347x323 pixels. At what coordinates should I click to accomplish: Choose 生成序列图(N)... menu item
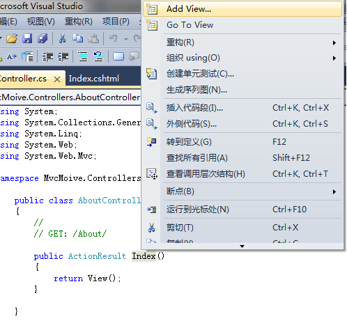pyautogui.click(x=242, y=90)
